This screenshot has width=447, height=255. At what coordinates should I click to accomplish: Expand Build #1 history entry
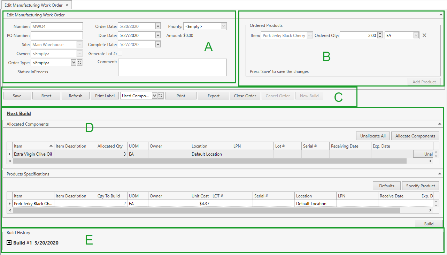[9, 243]
